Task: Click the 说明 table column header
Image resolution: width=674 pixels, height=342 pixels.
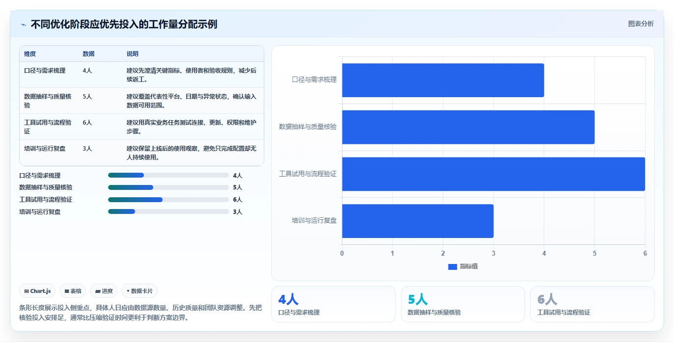Action: (133, 54)
